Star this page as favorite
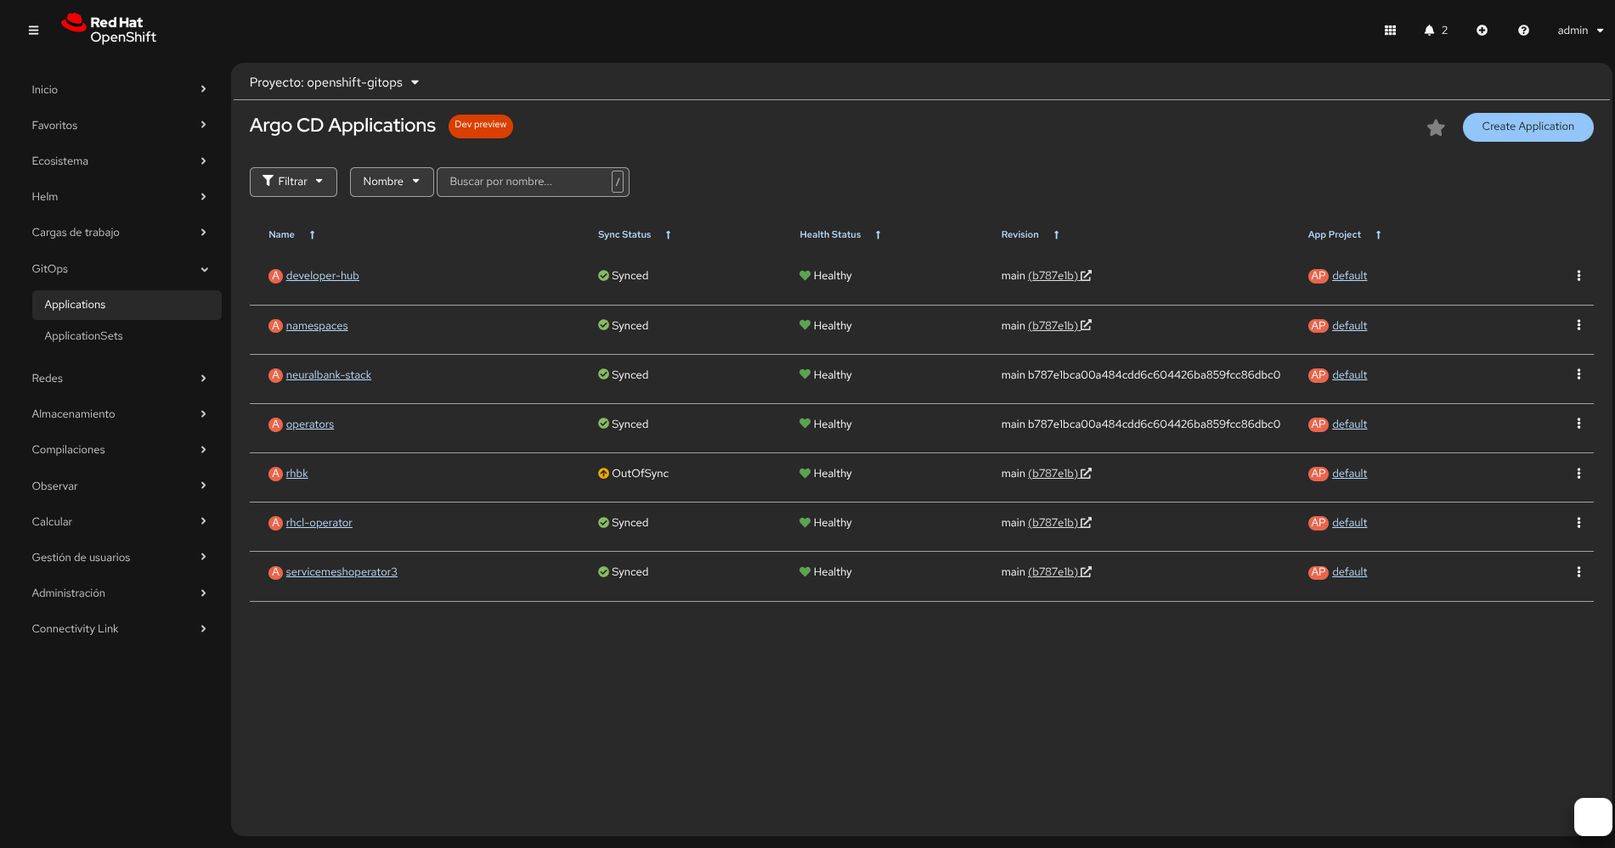This screenshot has height=848, width=1615. (x=1436, y=127)
